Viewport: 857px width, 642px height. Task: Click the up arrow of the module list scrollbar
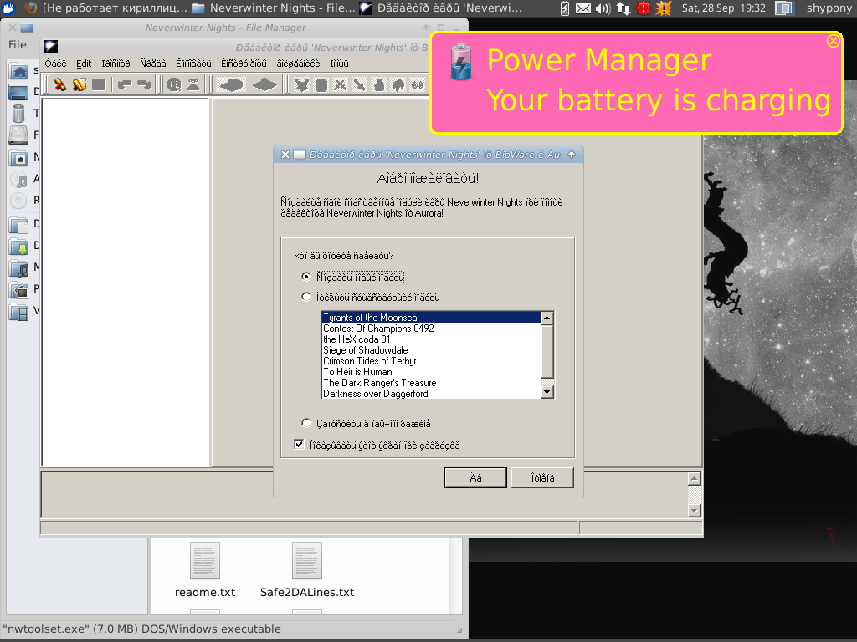point(547,318)
